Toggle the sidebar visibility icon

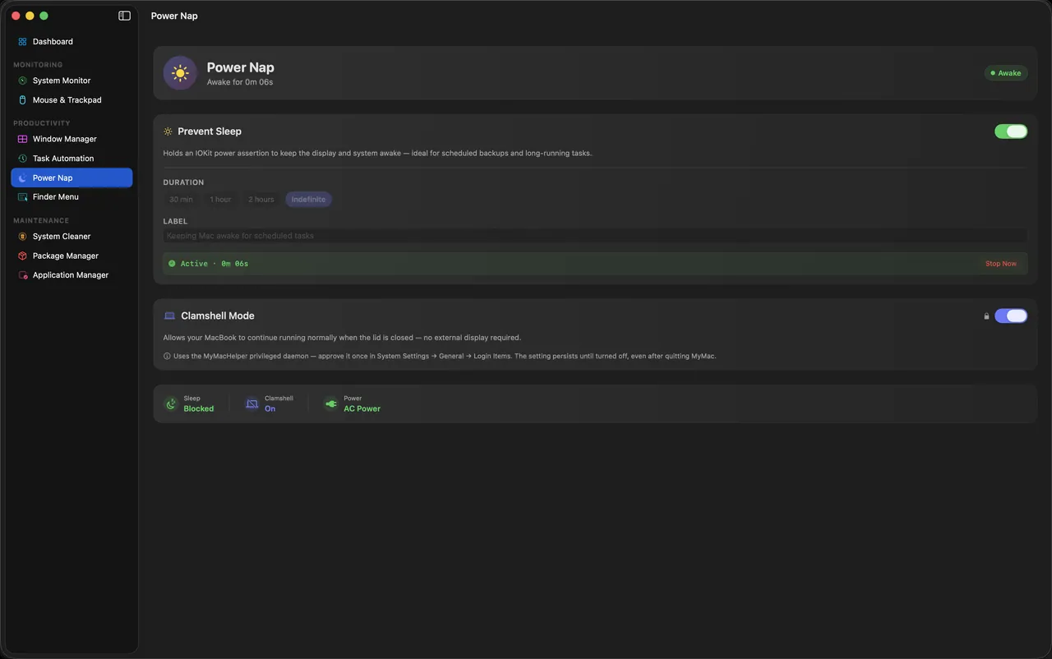coord(125,16)
